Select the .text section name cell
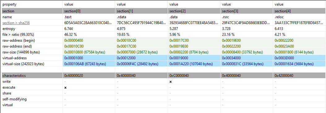Viewport: 326px width, 113px height. tap(89, 17)
